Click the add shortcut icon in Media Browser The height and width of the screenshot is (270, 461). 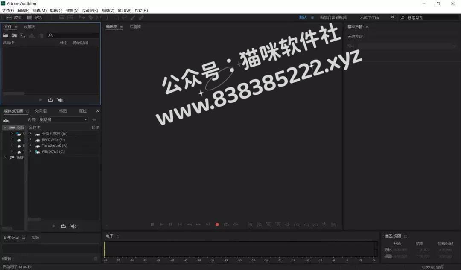point(6,120)
